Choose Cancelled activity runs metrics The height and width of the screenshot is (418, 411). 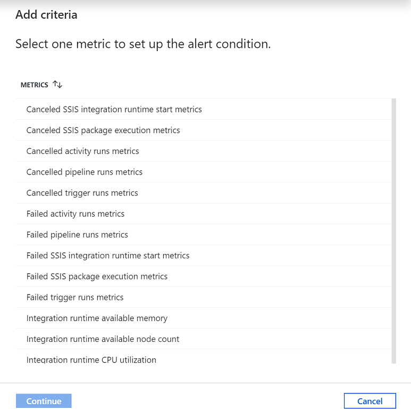tap(82, 151)
